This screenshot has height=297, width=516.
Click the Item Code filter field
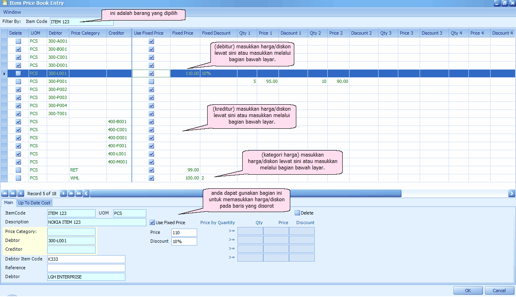82,21
